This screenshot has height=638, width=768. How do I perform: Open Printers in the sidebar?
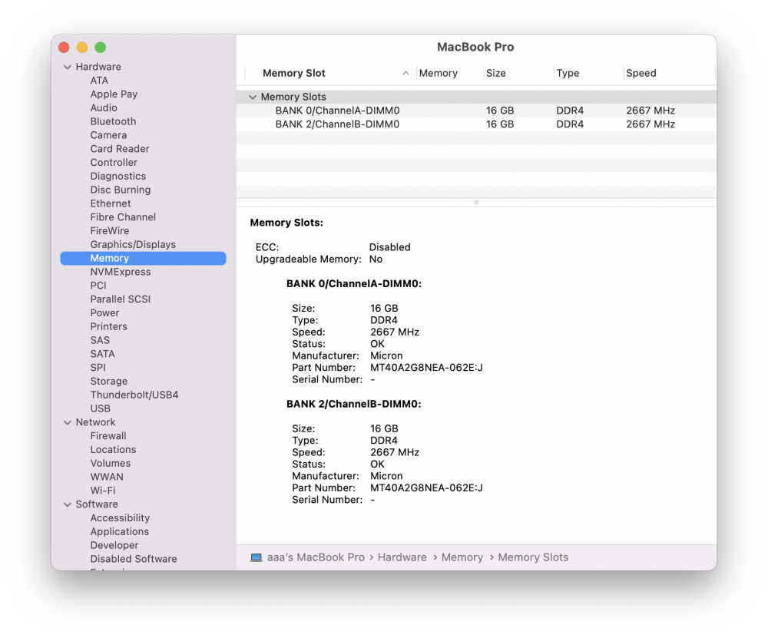coord(108,327)
